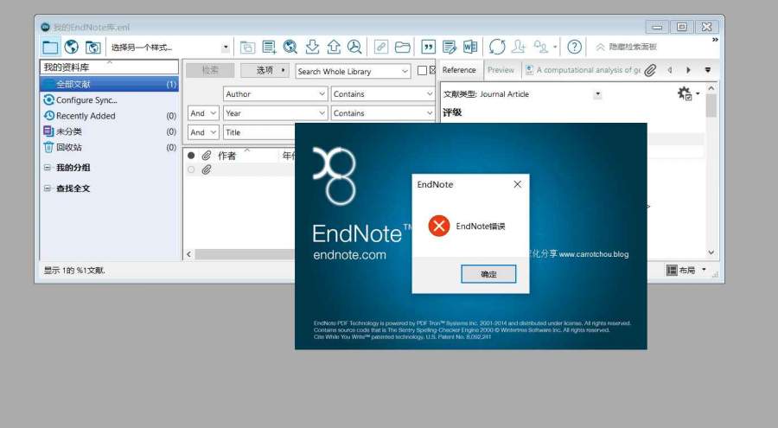Open Search Whole Library dropdown
778x428 pixels.
pos(354,72)
